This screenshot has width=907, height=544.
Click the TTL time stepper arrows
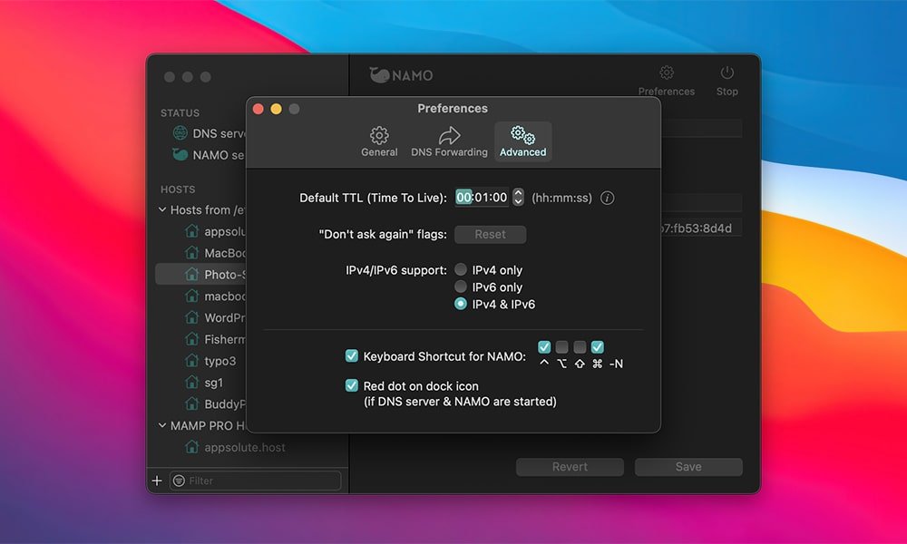click(x=518, y=197)
